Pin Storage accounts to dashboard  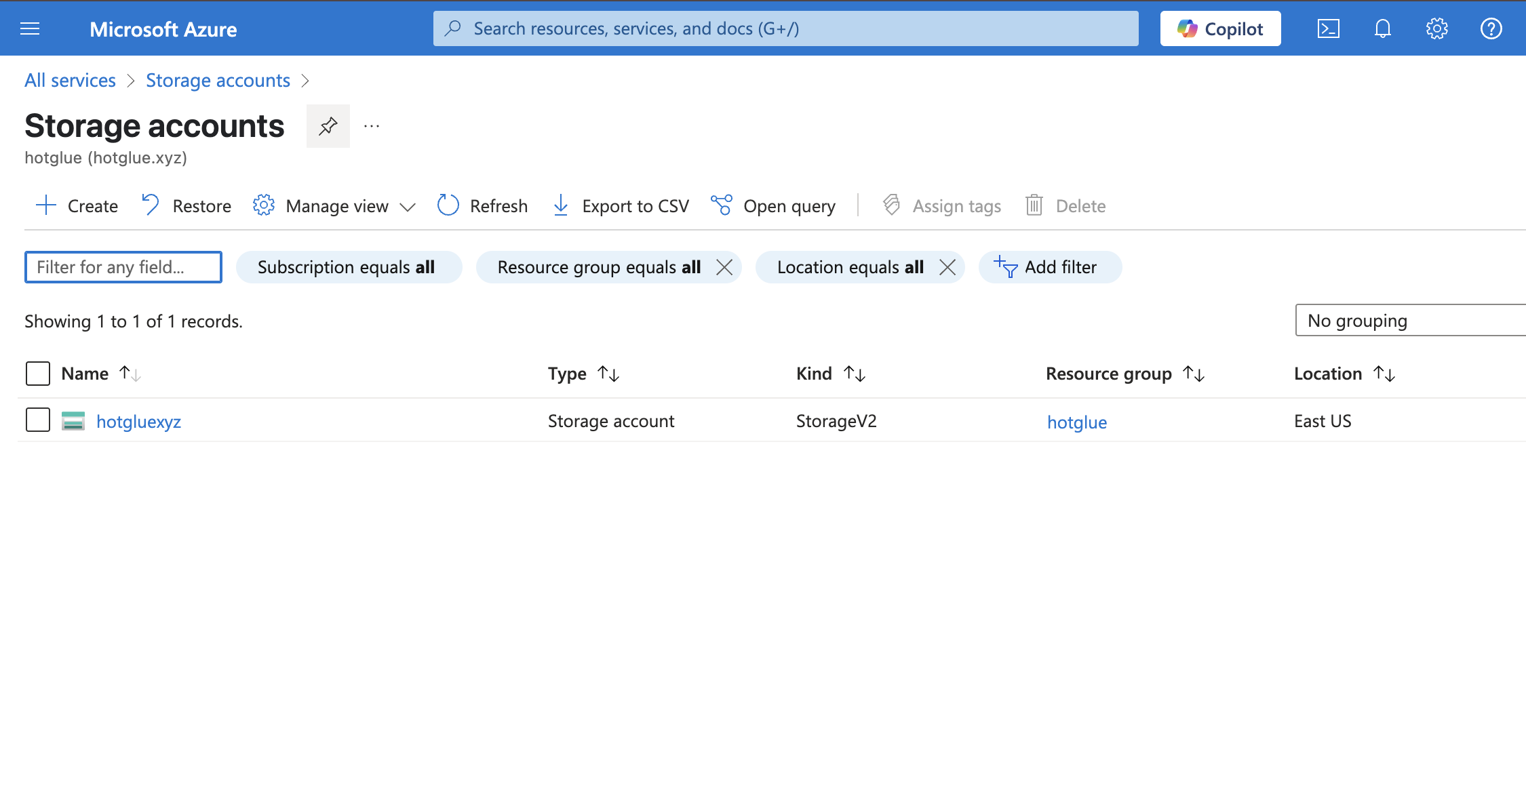point(328,126)
